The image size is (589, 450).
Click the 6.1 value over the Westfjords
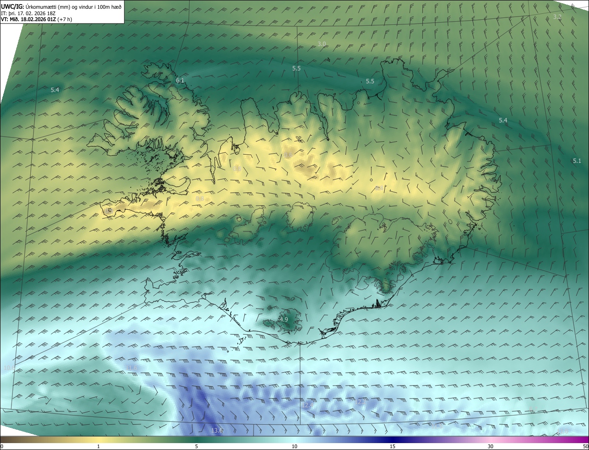(180, 81)
